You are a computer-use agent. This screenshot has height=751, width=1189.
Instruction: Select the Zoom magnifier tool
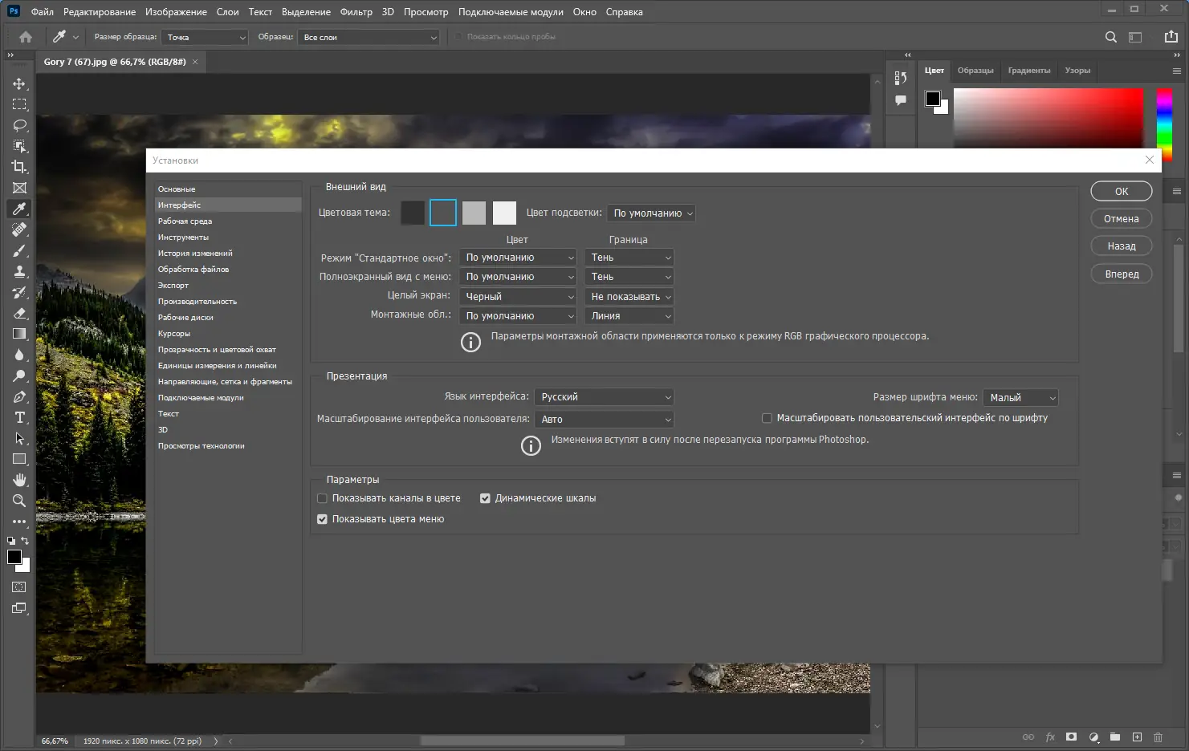pos(19,501)
